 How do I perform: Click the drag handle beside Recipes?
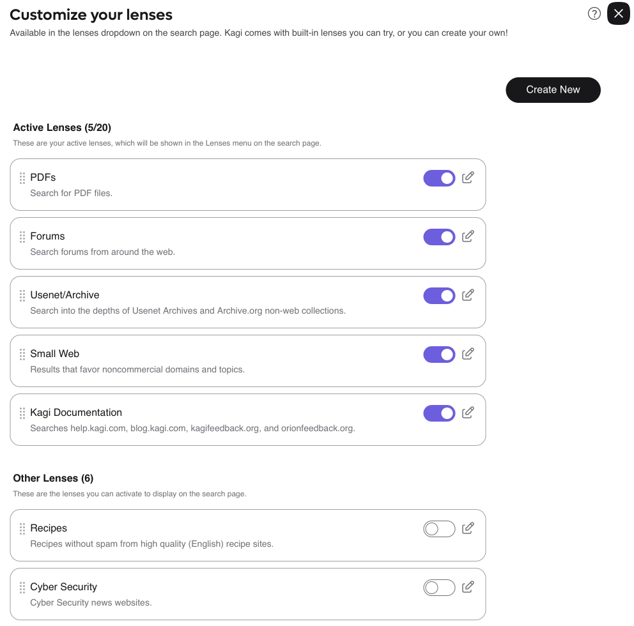[22, 529]
